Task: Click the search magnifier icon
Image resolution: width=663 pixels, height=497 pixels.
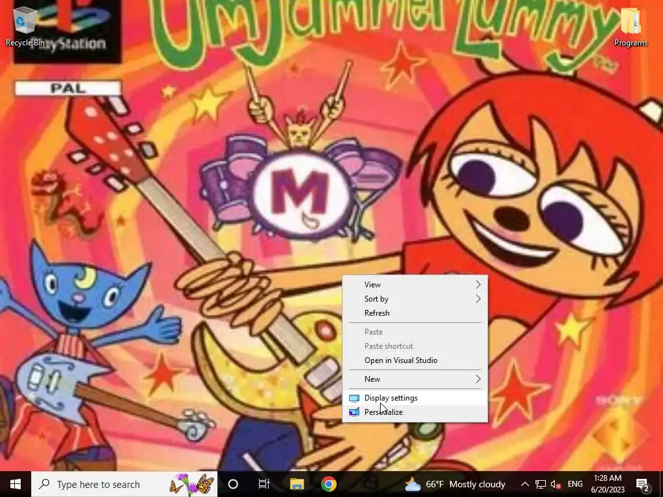Action: point(44,484)
